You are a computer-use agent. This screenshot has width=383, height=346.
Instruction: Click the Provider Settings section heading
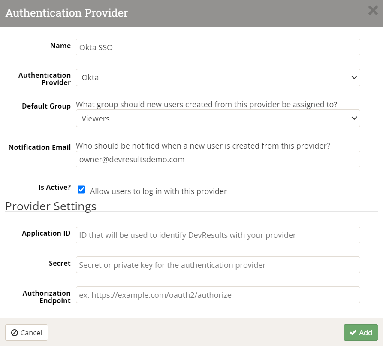point(51,206)
